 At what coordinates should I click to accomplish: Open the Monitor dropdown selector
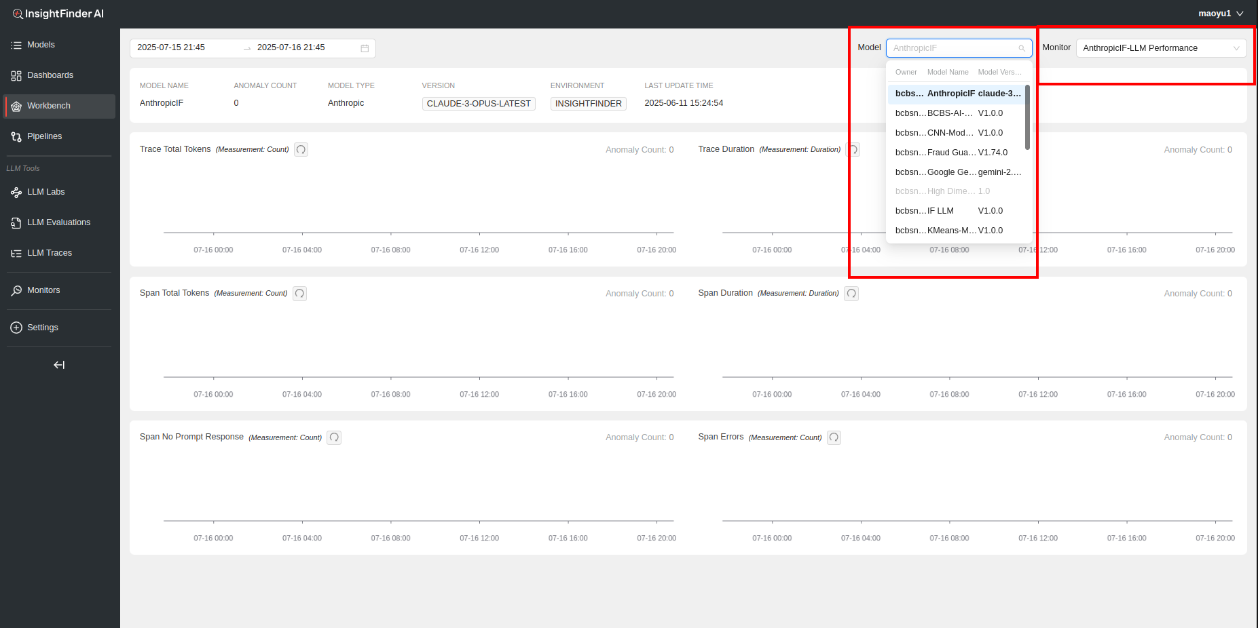1161,48
